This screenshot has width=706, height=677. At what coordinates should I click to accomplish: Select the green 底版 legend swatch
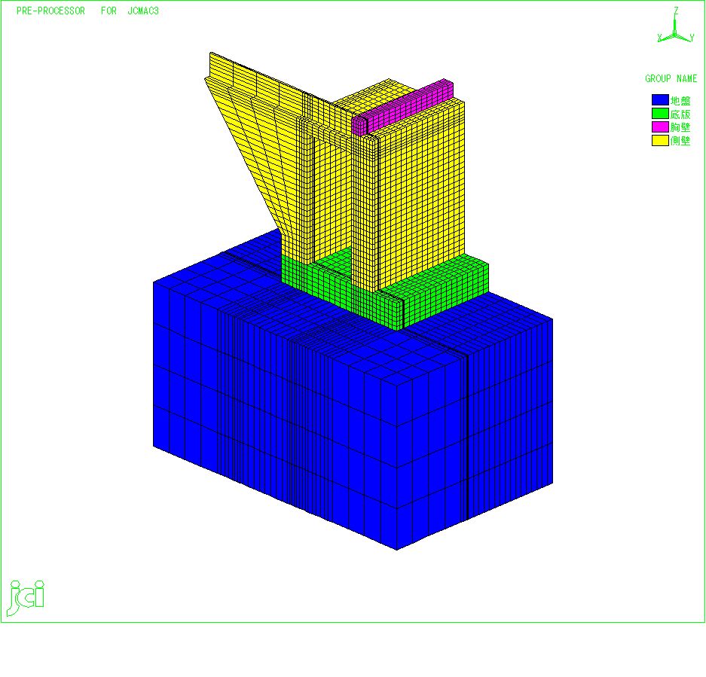660,114
